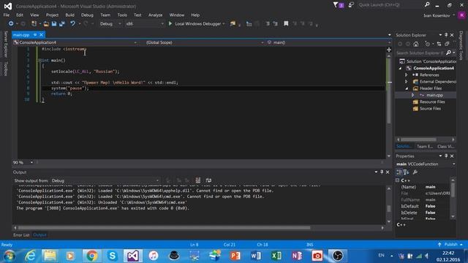Toggle a bookmark using the bookmark icon
The image size is (468, 263).
pos(286,23)
